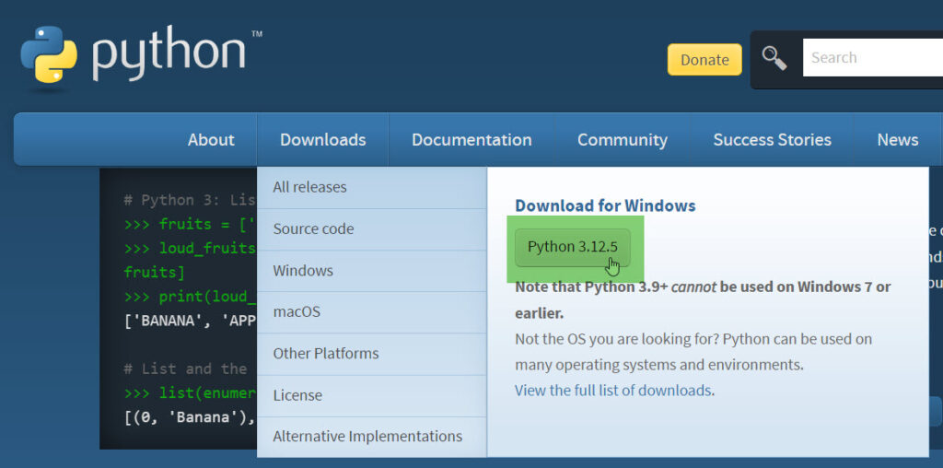Open the News menu
943x468 pixels.
(x=897, y=139)
